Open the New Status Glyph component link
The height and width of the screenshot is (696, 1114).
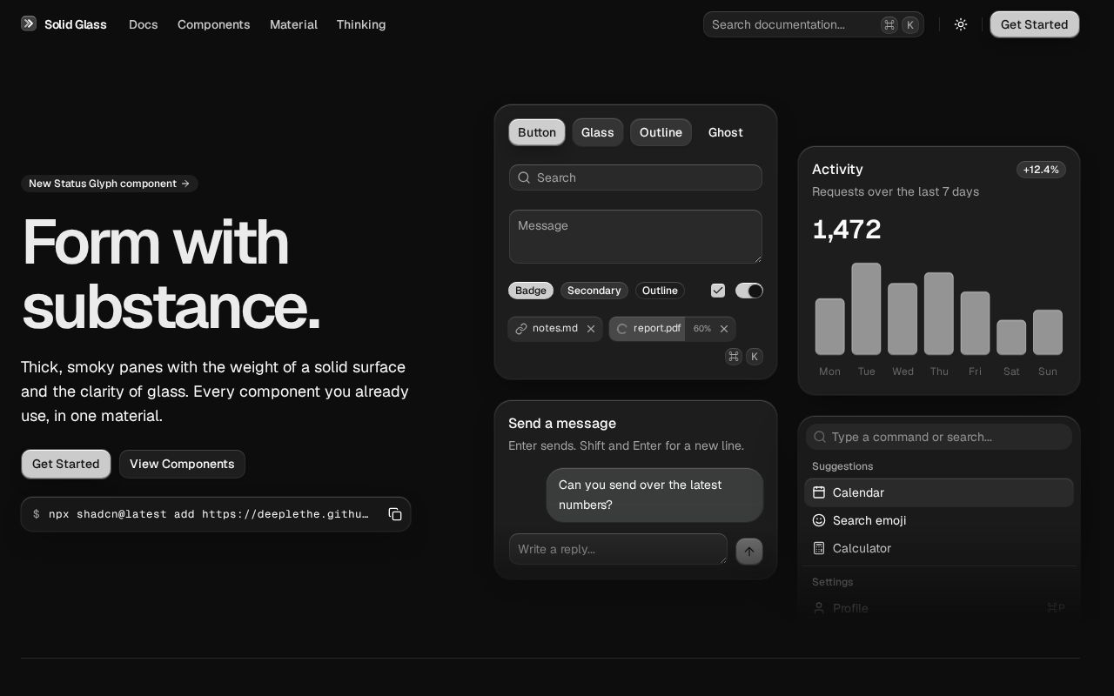point(110,184)
